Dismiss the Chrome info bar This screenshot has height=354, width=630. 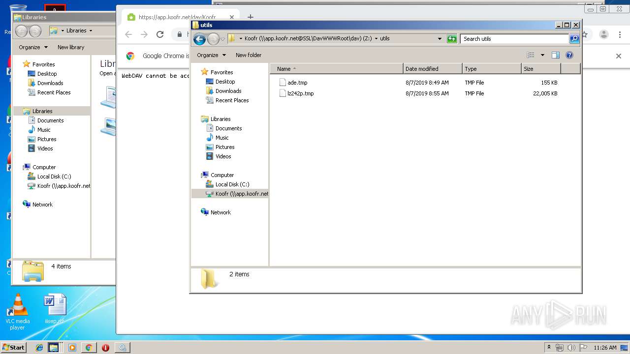[x=619, y=56]
